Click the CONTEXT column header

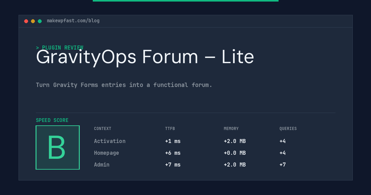103,129
